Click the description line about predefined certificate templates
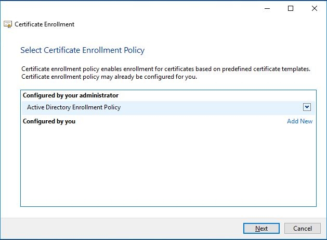Screen dimensions: 327x240 166,69
